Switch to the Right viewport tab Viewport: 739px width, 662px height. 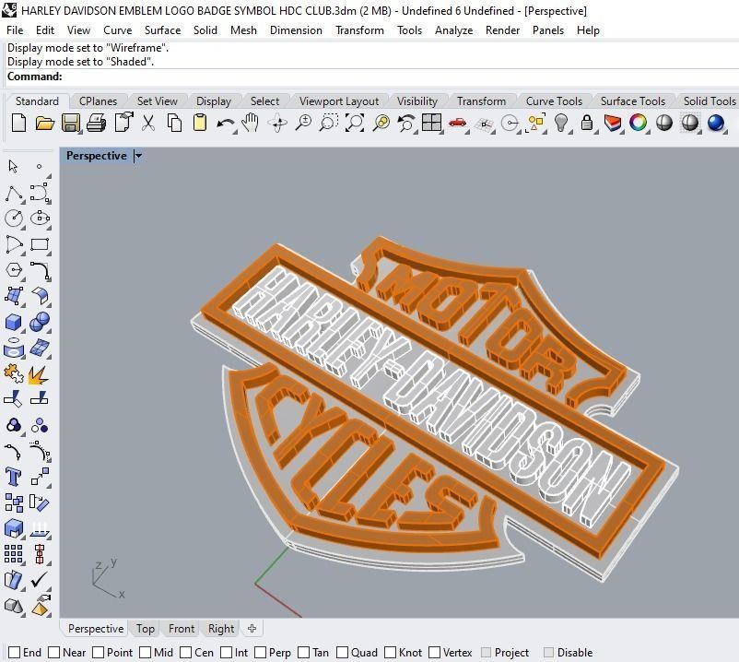click(x=221, y=629)
